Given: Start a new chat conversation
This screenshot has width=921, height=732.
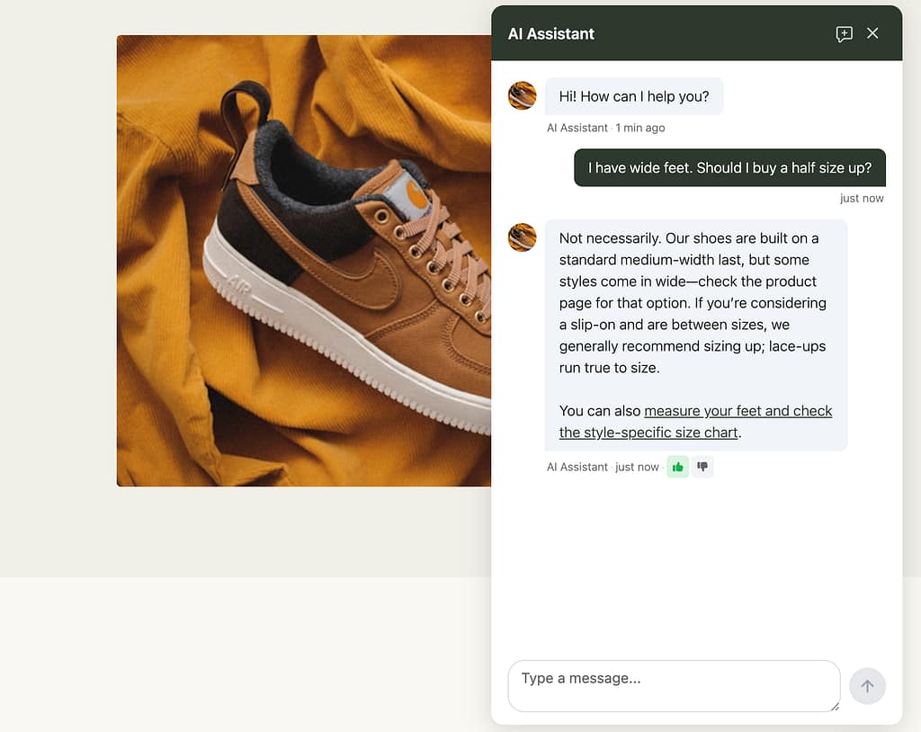Looking at the screenshot, I should [844, 33].
